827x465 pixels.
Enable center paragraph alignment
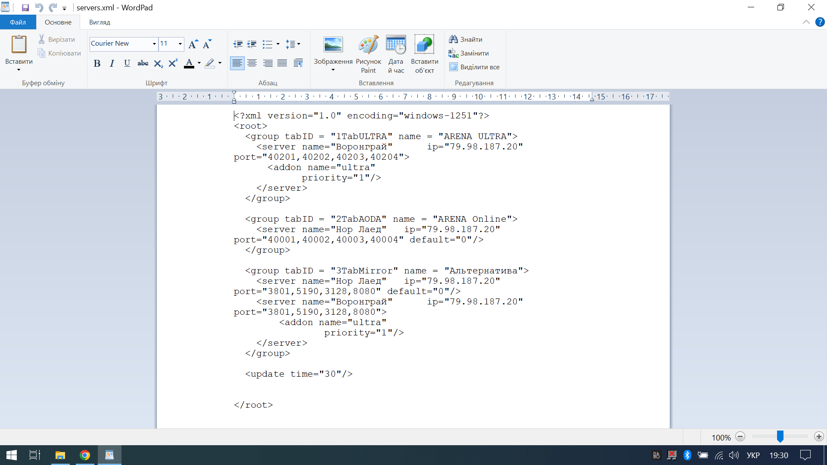[252, 64]
